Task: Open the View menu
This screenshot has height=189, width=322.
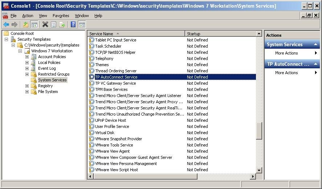Action: point(43,16)
